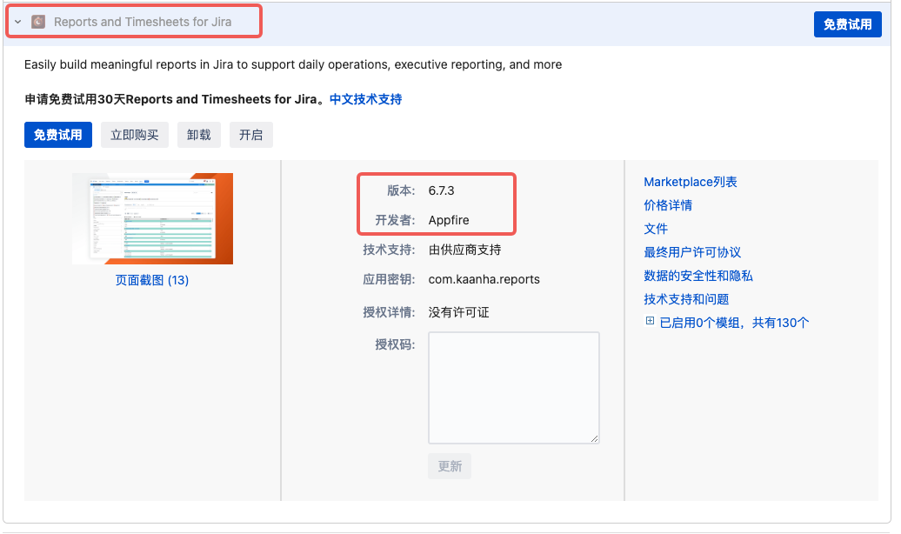This screenshot has height=534, width=901.
Task: Click the blue 免费试用 button beside 立即购买
Action: (58, 135)
